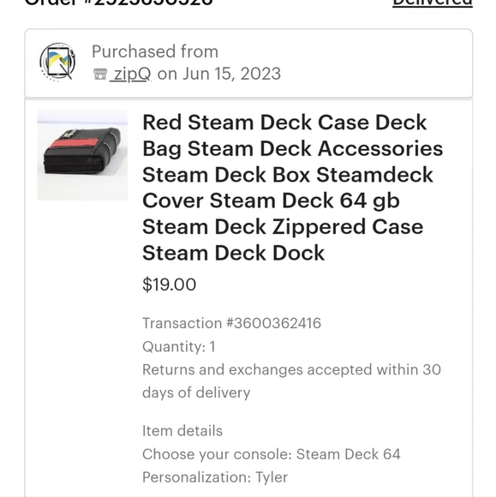Click Choose your console: Steam Deck 64
The width and height of the screenshot is (496, 497).
pyautogui.click(x=272, y=454)
